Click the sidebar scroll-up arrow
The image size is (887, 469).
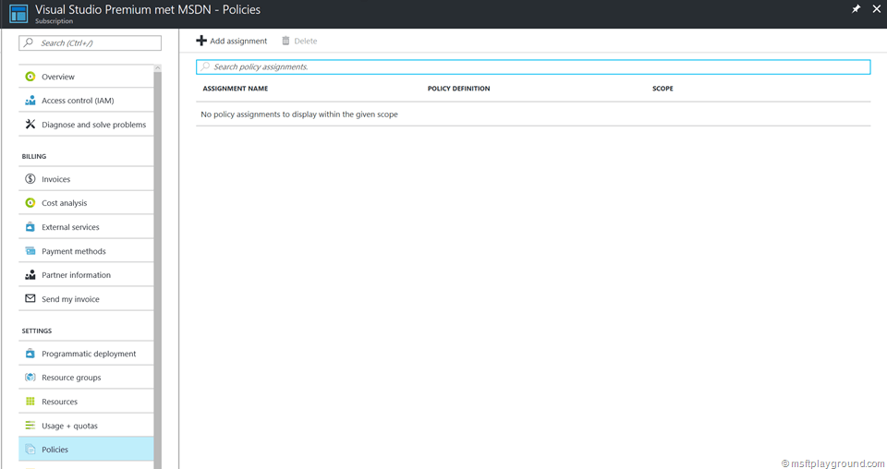pyautogui.click(x=157, y=67)
